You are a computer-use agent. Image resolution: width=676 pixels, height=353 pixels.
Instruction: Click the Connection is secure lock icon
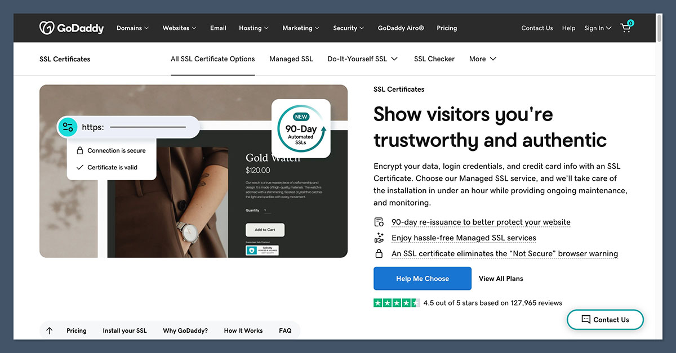coord(80,151)
